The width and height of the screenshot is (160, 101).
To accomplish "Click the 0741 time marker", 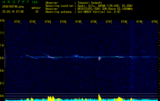I will 17,22.
